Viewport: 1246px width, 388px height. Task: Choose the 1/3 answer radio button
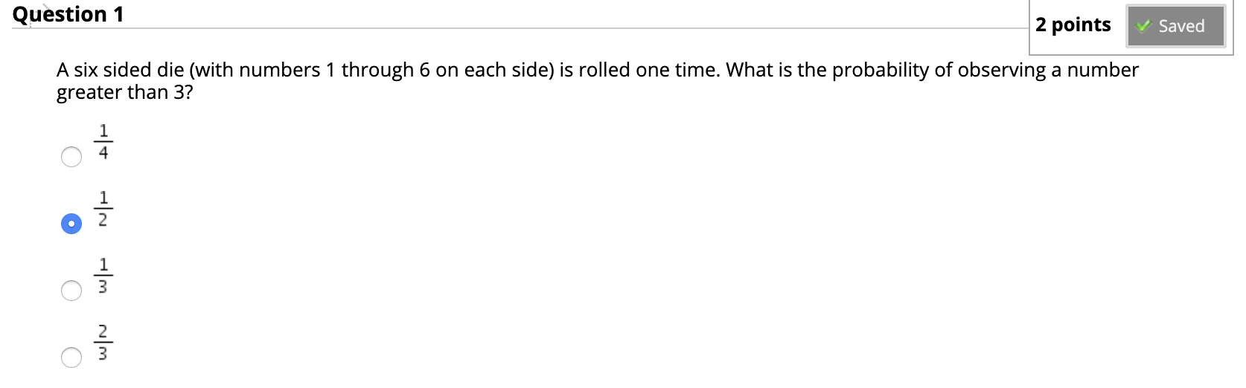click(71, 291)
